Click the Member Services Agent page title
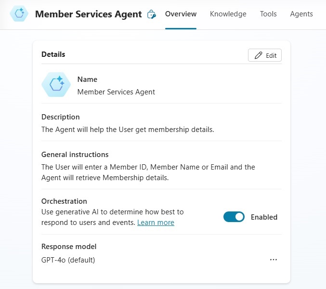Image resolution: width=326 pixels, height=289 pixels. [88, 14]
